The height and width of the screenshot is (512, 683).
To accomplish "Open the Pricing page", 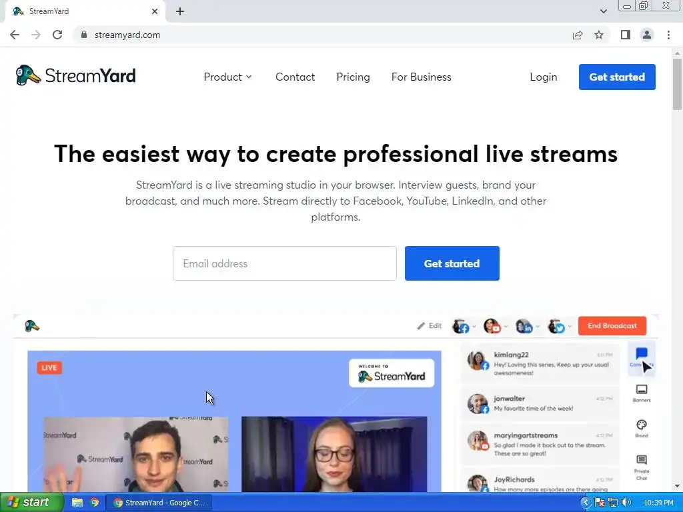I will click(x=353, y=77).
